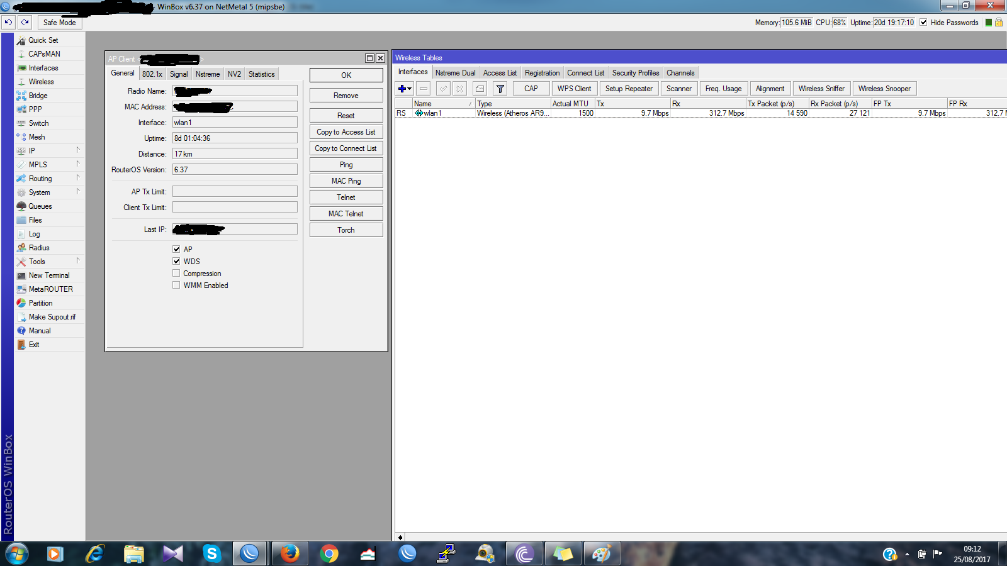Open Switch in the sidebar

click(38, 123)
